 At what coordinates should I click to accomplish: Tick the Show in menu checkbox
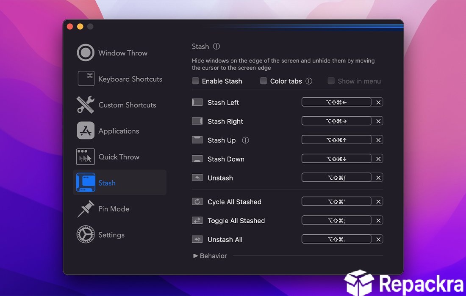pyautogui.click(x=331, y=81)
